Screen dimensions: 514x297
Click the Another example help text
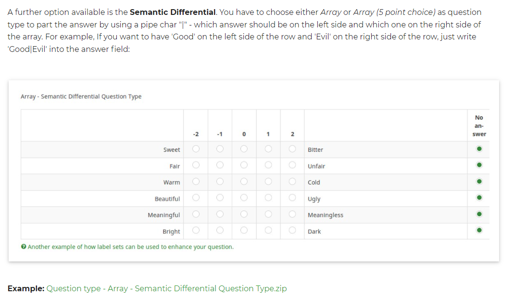tap(131, 247)
